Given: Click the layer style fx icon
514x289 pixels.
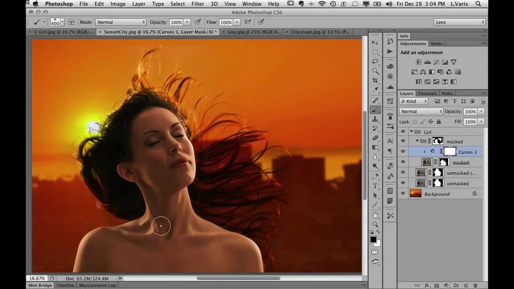Looking at the screenshot, I should [427, 285].
